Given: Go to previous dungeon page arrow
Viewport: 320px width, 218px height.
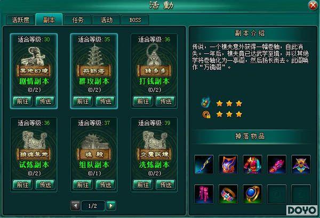Looking at the screenshot, I should (75, 206).
